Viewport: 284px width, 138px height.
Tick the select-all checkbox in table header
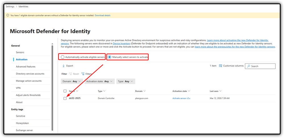tap(65, 91)
